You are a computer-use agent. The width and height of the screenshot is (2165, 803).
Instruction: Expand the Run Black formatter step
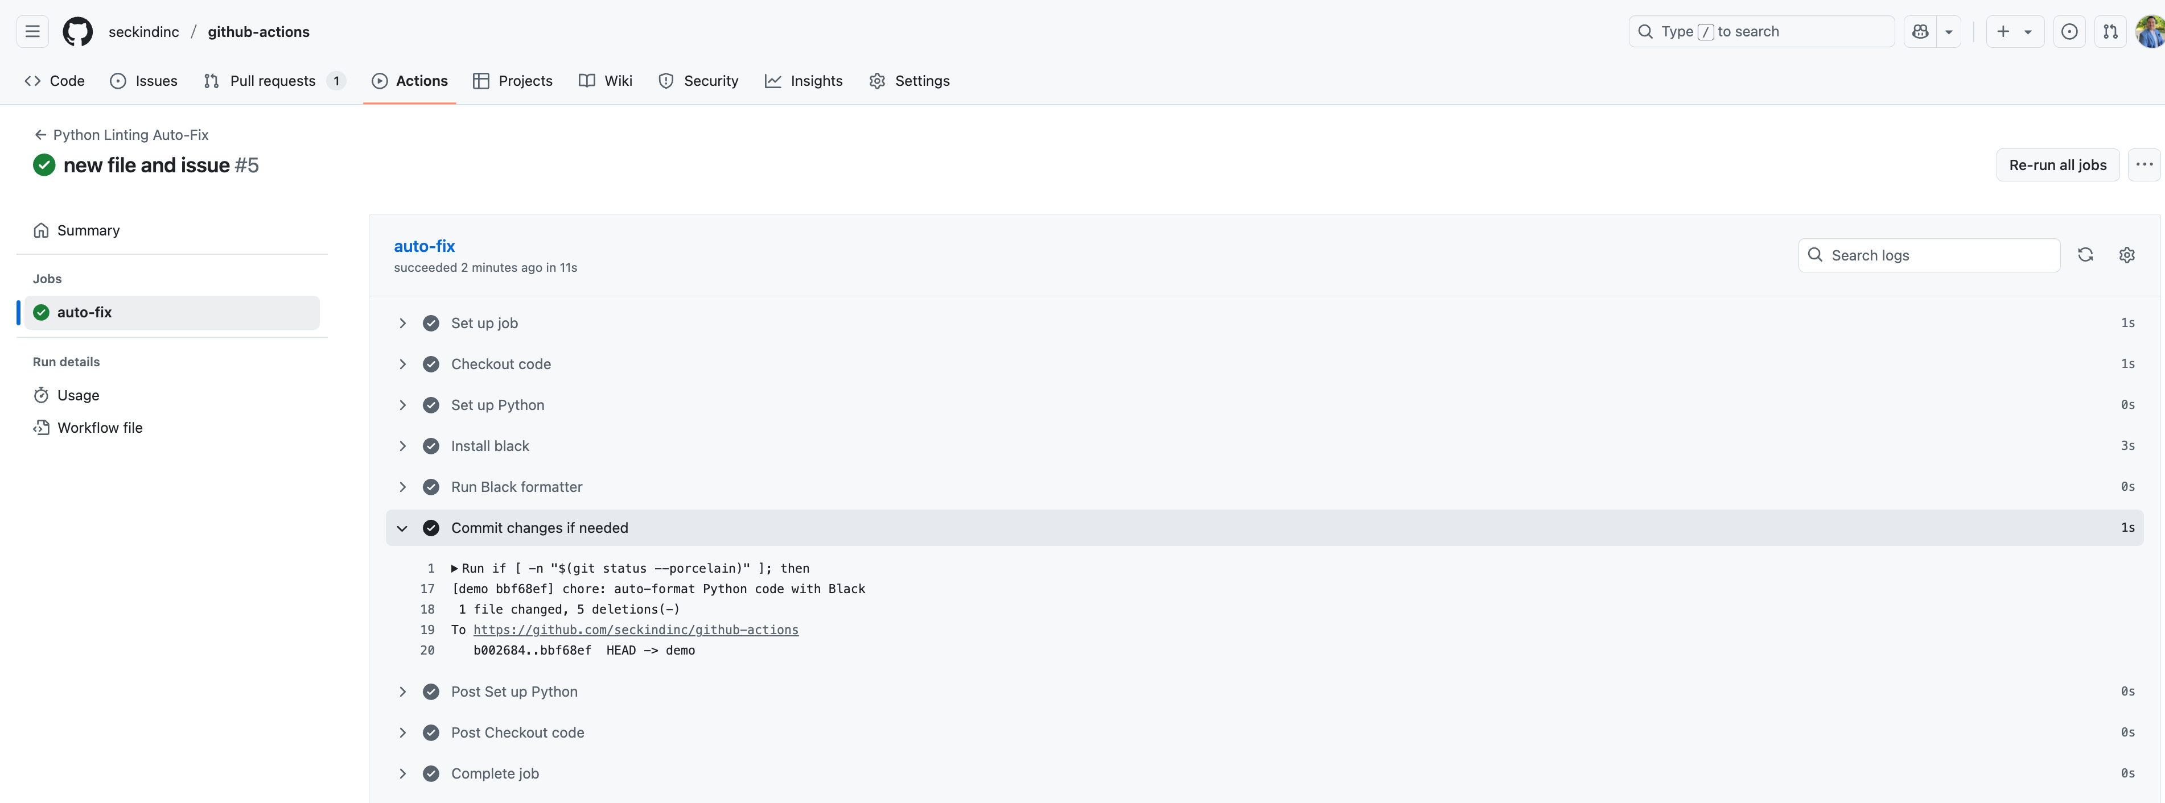coord(402,487)
